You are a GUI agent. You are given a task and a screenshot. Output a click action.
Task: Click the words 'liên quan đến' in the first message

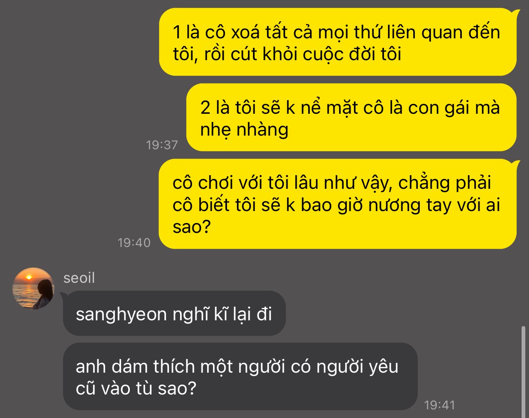[x=443, y=32]
